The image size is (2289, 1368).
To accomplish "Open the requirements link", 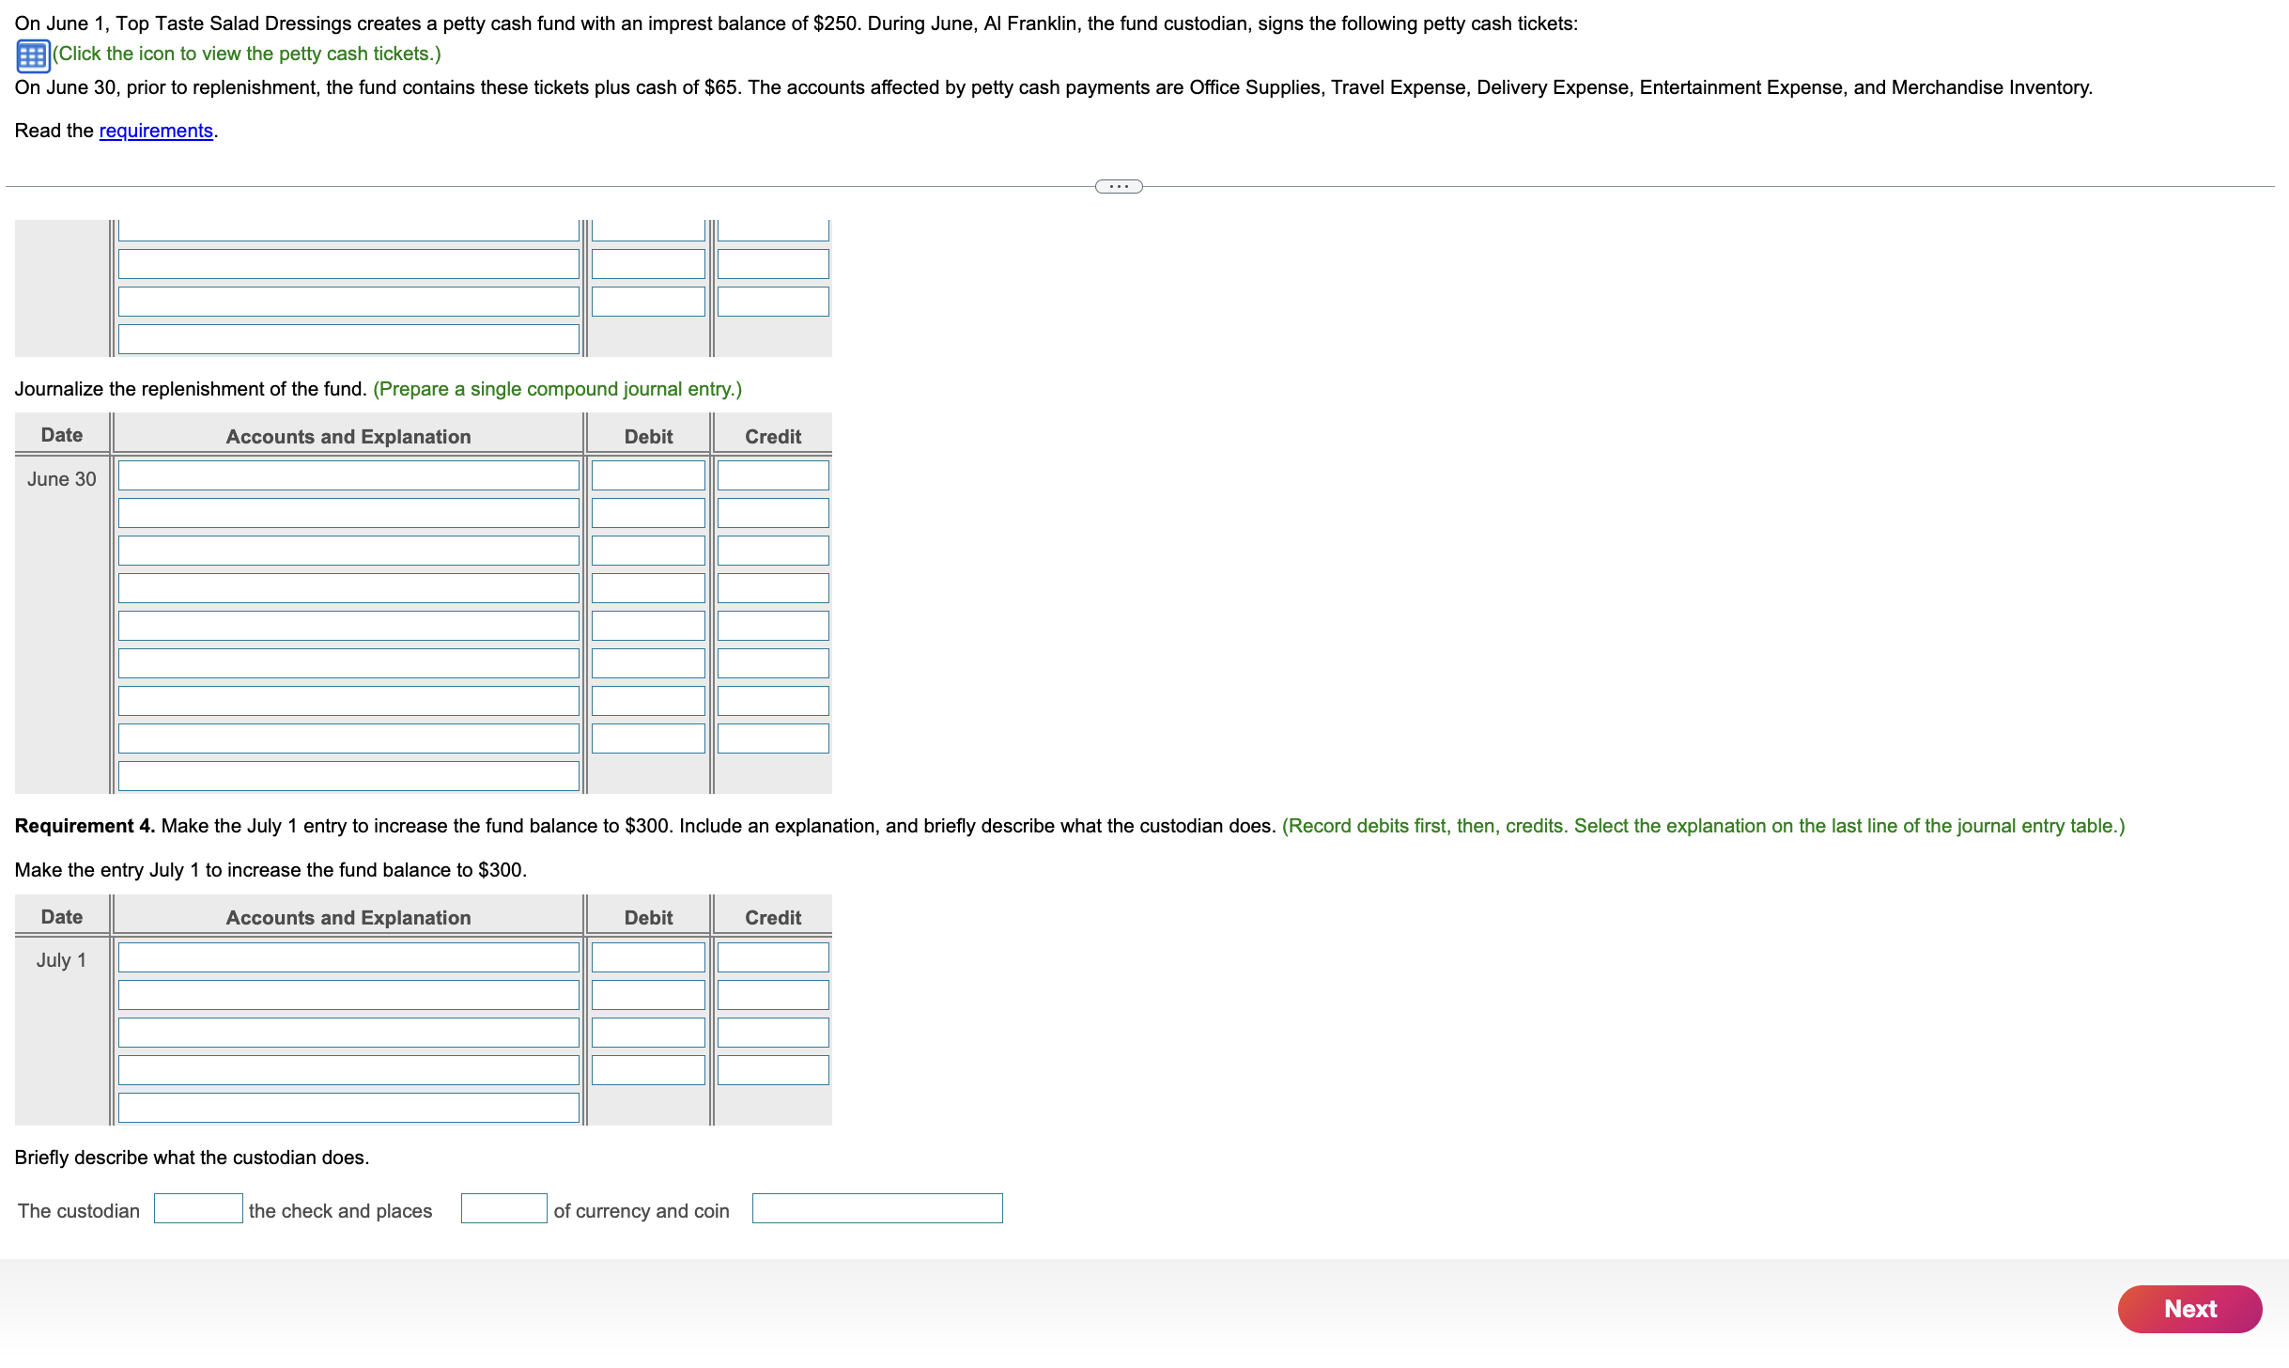I will coord(156,131).
